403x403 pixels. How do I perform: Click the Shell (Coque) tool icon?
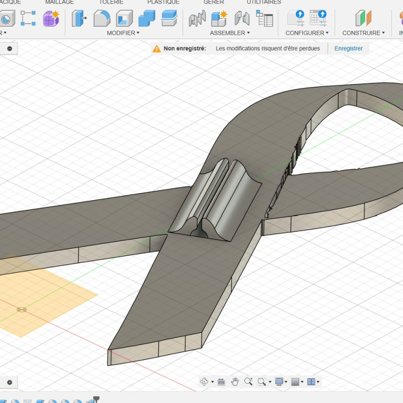tap(124, 19)
